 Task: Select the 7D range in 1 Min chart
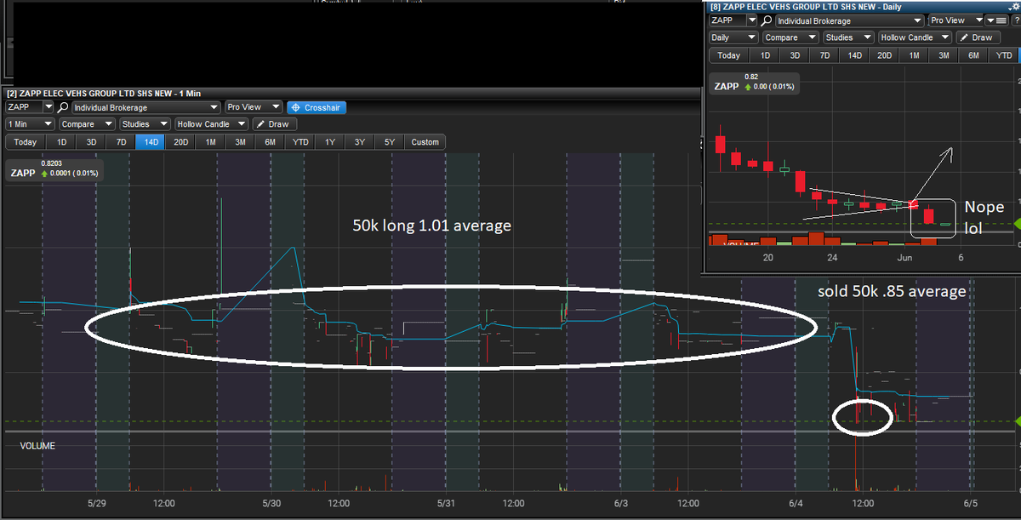tap(121, 142)
